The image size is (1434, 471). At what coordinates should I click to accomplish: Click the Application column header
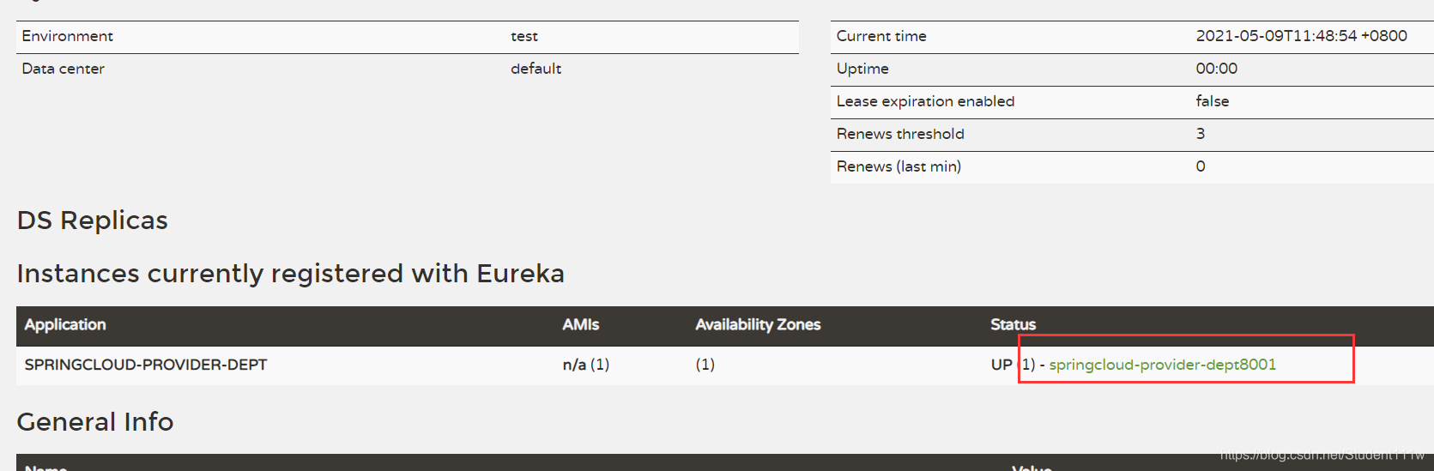pyautogui.click(x=65, y=324)
